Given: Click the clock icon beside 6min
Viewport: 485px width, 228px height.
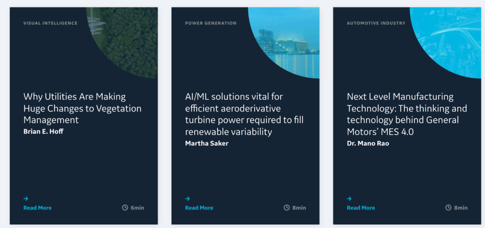Looking at the screenshot, I should pos(125,208).
